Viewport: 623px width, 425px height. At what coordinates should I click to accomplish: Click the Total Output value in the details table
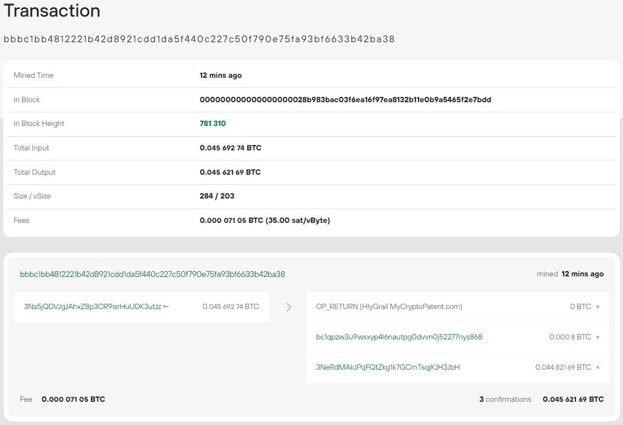tap(230, 172)
